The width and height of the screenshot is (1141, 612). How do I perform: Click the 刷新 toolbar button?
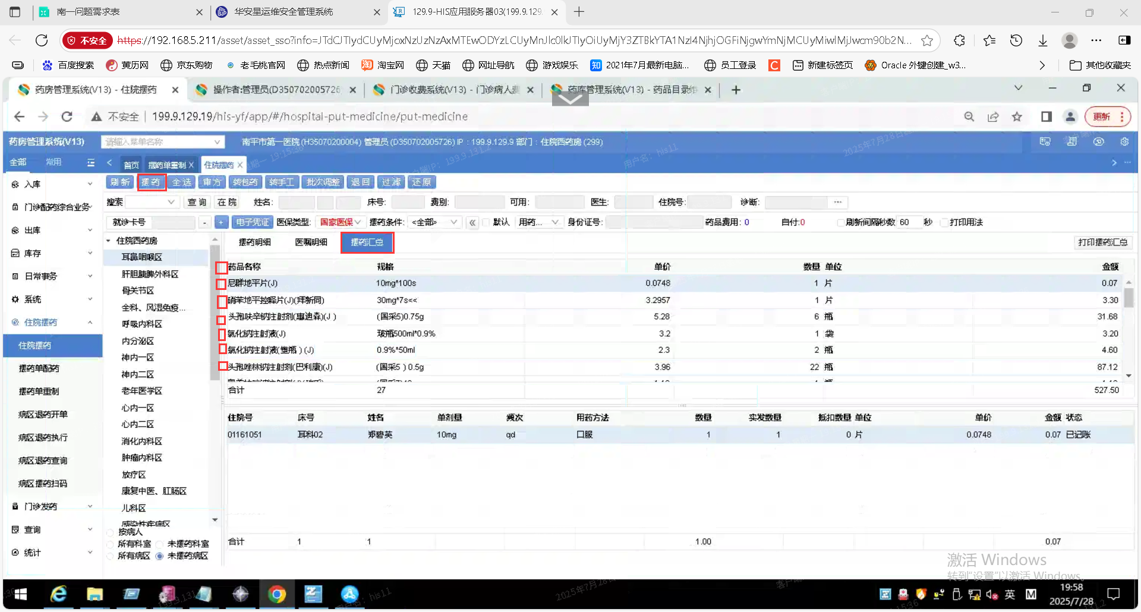pos(120,182)
